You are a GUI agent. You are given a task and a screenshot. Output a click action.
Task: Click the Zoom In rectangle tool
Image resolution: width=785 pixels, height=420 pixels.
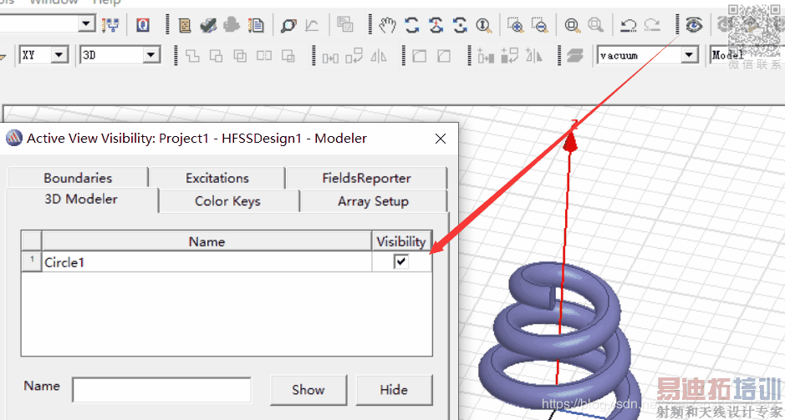[x=515, y=25]
